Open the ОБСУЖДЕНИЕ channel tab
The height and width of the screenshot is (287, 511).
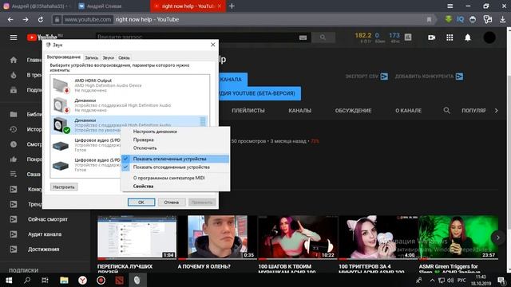tap(353, 111)
